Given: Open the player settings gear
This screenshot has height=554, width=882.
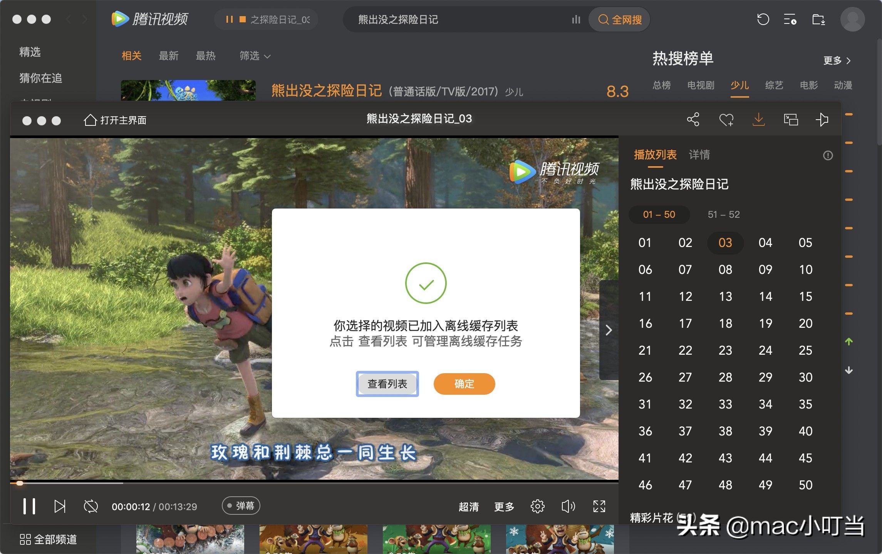Looking at the screenshot, I should (x=537, y=507).
